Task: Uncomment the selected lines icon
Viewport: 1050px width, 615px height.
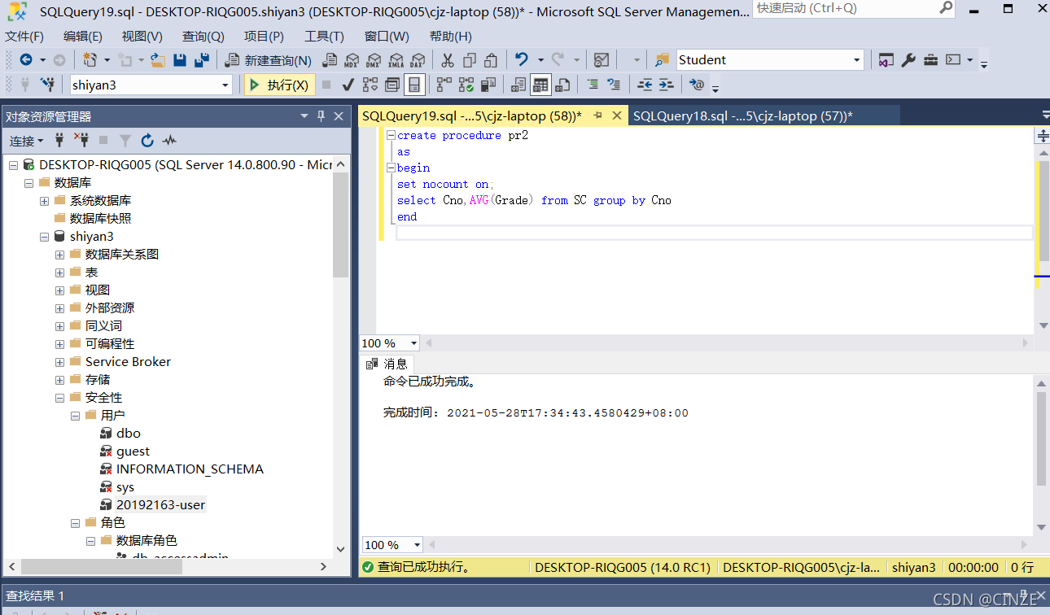Action: tap(614, 85)
